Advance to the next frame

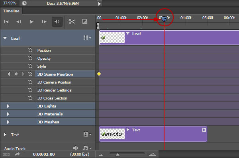[44, 22]
